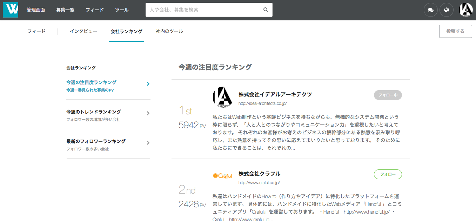Select 今週の注目度ランキング in the sidebar

click(x=91, y=82)
